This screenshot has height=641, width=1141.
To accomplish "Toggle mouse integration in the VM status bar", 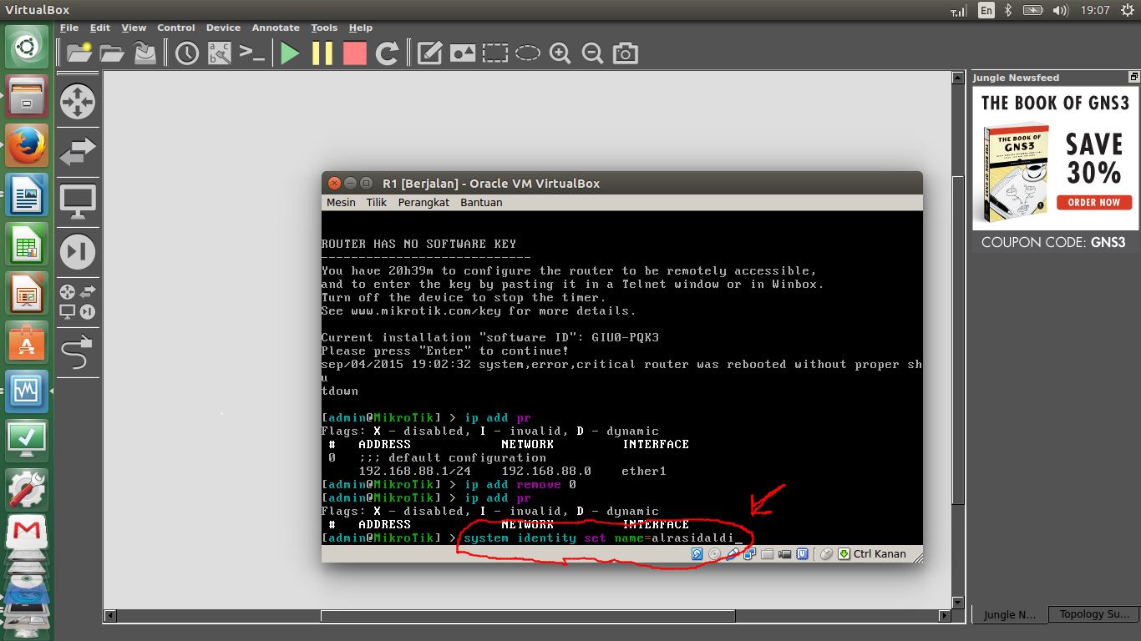I will click(825, 553).
